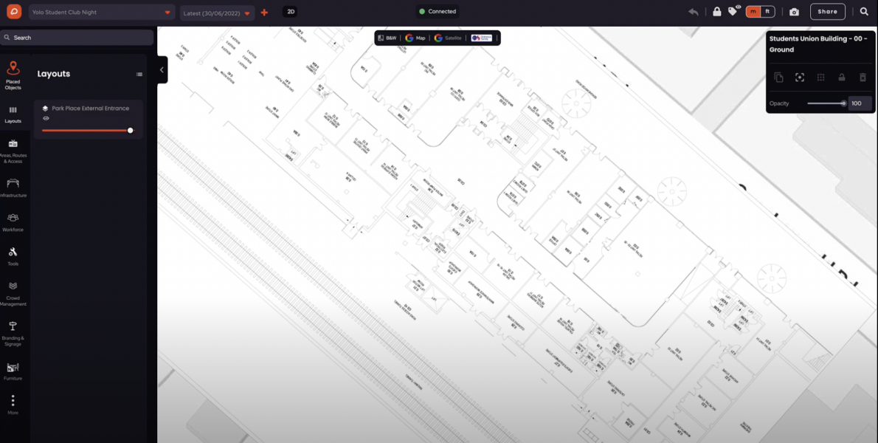Select the B&W basemap option
Image resolution: width=878 pixels, height=443 pixels.
coord(387,38)
